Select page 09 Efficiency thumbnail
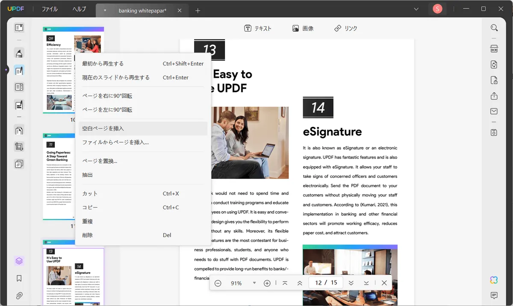 pos(74,70)
